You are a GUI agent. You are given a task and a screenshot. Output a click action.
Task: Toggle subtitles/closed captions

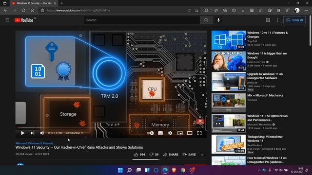[160, 133]
